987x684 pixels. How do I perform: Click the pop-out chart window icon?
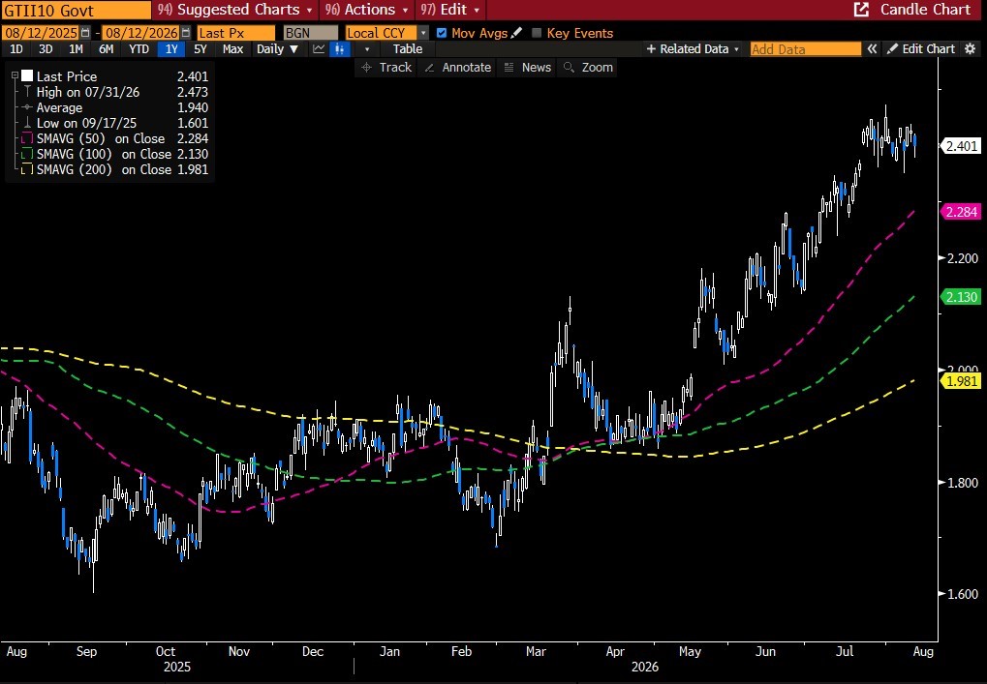tap(861, 10)
